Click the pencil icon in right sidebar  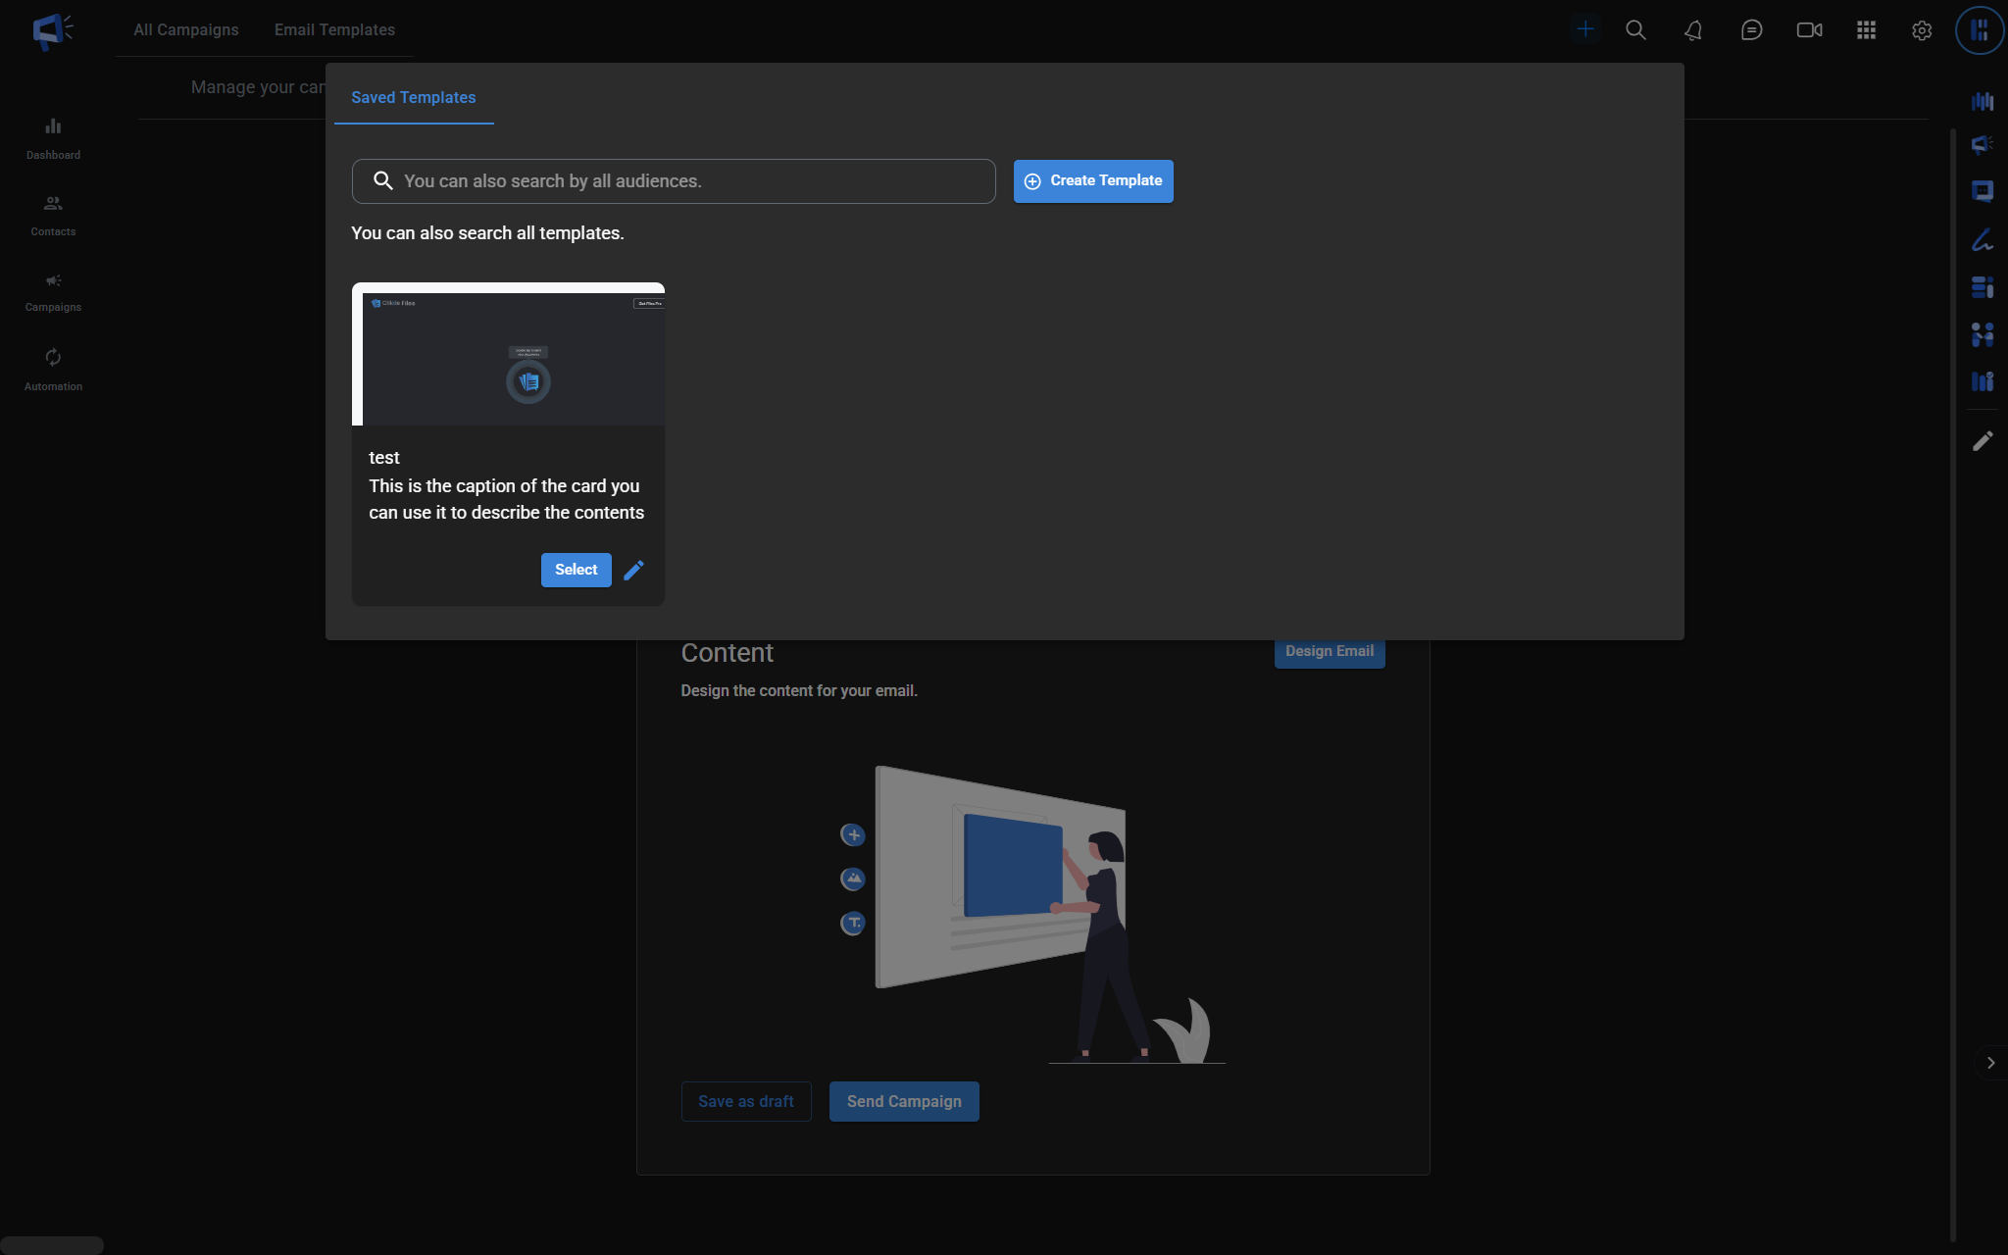tap(1983, 441)
